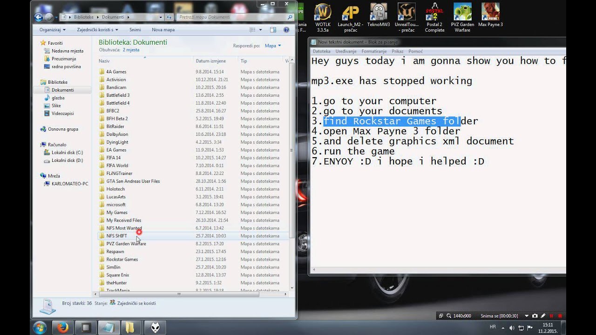Change Explorer view mode icon
The height and width of the screenshot is (335, 596).
pos(252,30)
